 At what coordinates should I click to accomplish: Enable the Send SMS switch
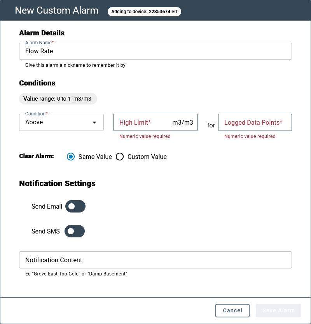[x=75, y=231]
